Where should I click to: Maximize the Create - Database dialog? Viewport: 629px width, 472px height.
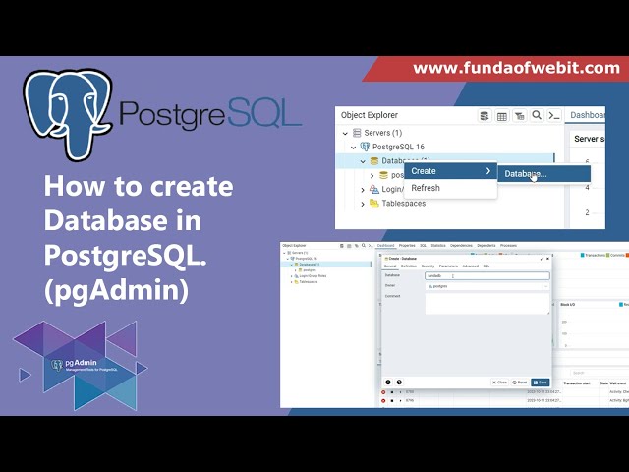click(x=542, y=259)
